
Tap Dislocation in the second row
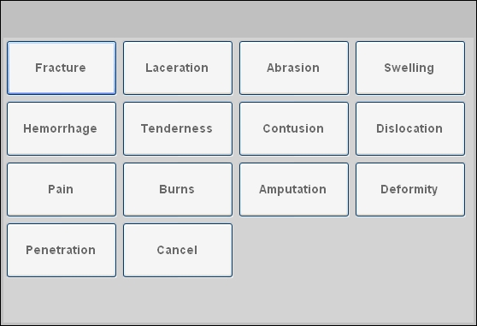point(410,128)
